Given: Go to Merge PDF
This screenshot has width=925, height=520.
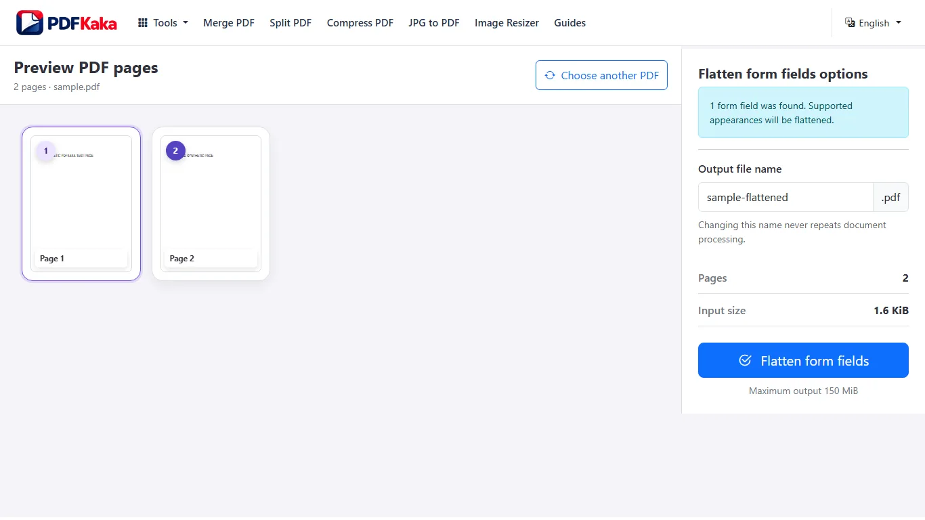Looking at the screenshot, I should click(229, 23).
